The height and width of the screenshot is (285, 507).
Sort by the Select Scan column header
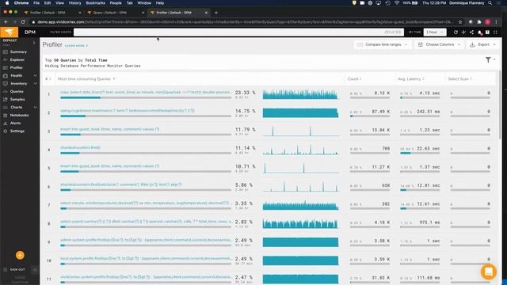click(459, 79)
